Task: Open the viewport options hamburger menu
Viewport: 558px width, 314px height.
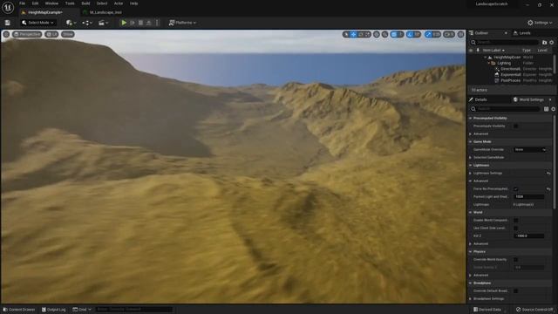Action: [6, 34]
